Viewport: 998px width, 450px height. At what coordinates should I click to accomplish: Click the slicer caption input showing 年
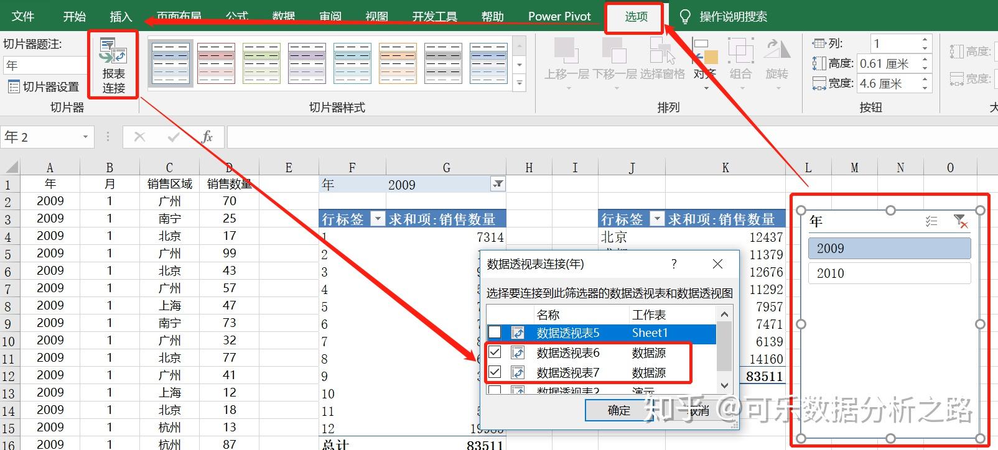tap(45, 65)
